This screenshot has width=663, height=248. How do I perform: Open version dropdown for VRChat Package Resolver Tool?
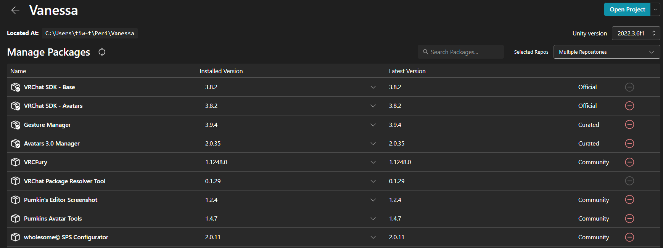[373, 181]
